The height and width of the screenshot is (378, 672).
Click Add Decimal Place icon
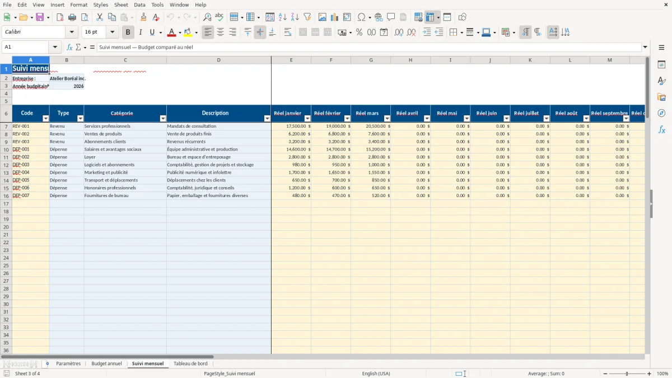pyautogui.click(x=399, y=32)
